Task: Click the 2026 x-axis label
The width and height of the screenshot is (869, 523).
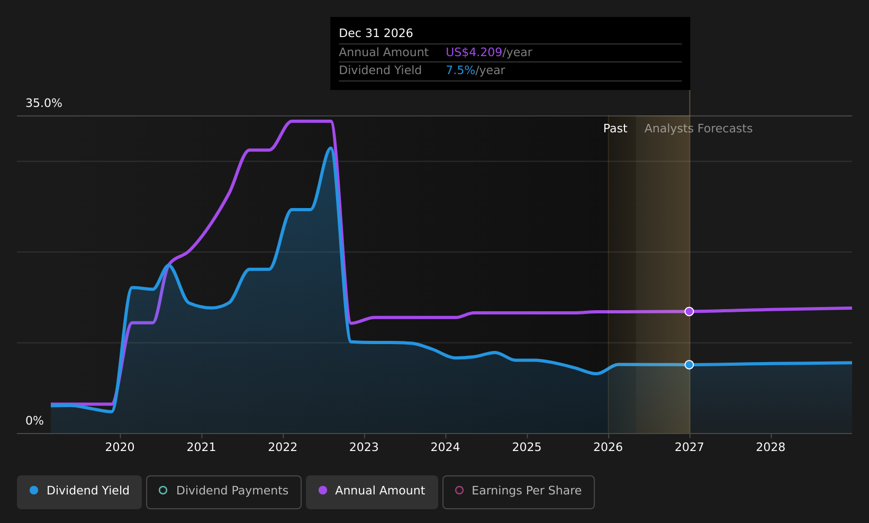Action: click(x=608, y=447)
